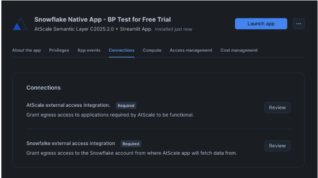
Task: Click the Required badge beside AtScale integration
Action: (x=126, y=106)
